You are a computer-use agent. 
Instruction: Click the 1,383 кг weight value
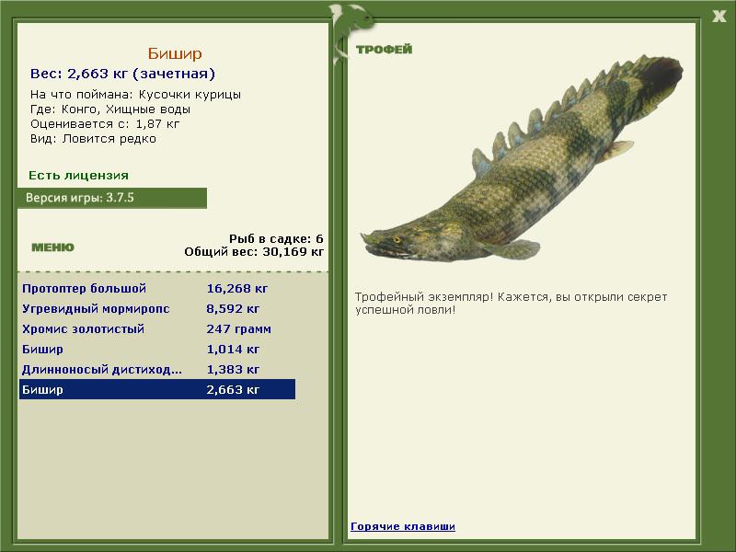click(233, 369)
